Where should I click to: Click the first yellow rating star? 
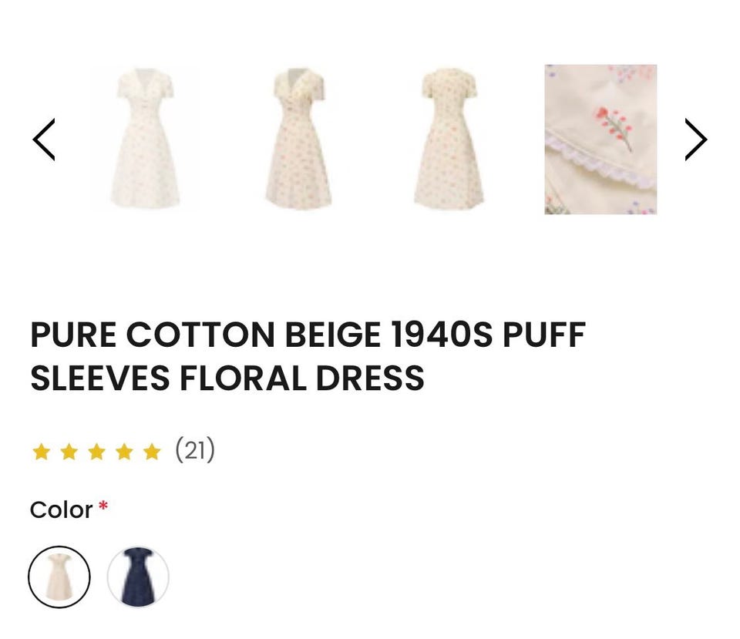pos(42,452)
